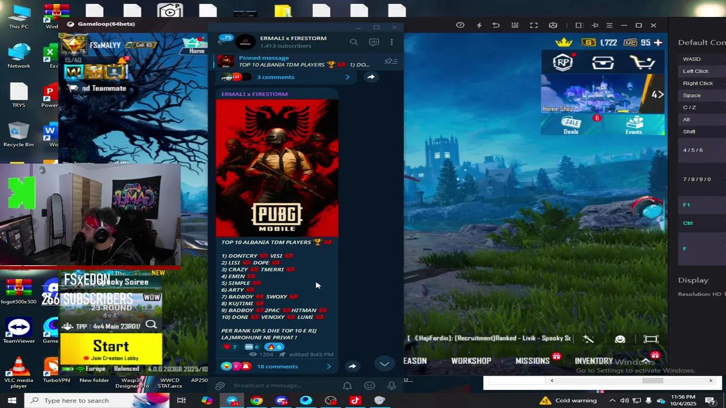
Task: Open the VLC media player desktop icon
Action: coord(18,372)
